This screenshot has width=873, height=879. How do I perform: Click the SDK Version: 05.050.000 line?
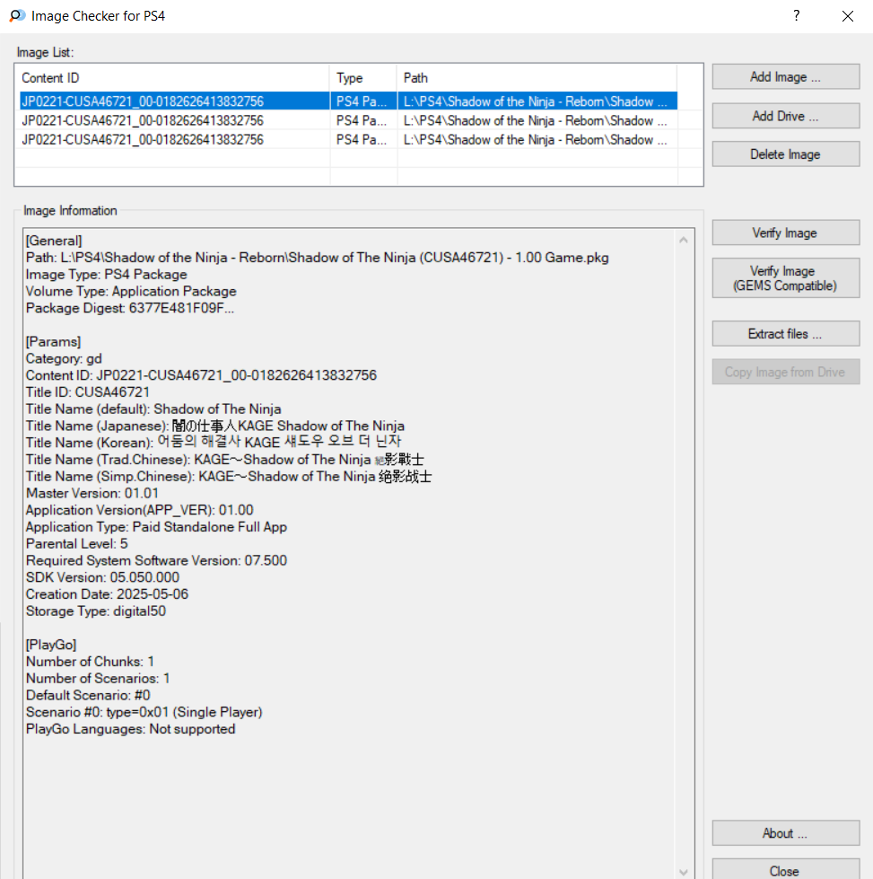[102, 577]
